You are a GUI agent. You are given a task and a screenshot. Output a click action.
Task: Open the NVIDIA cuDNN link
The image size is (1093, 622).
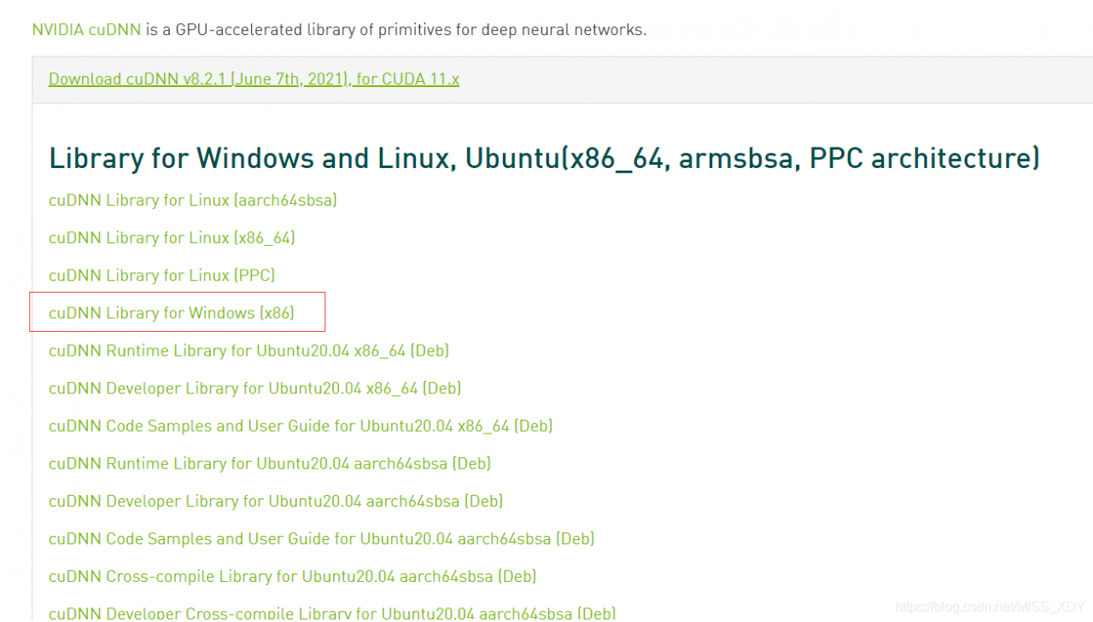(86, 30)
